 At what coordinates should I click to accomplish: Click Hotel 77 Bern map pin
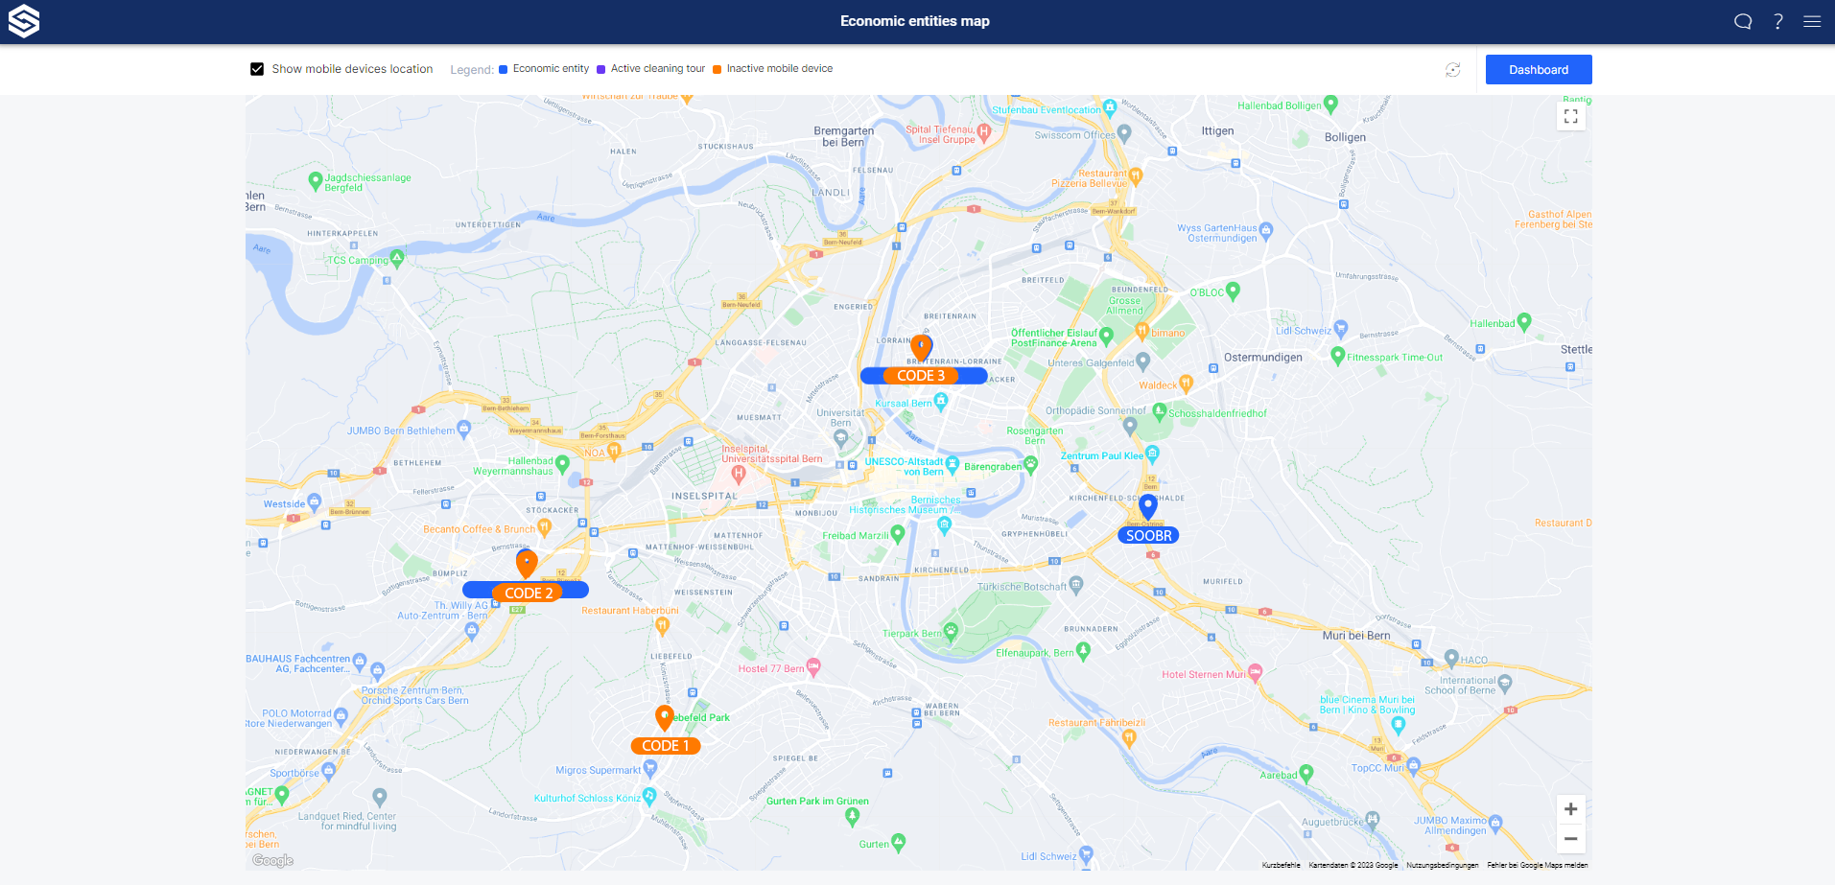(813, 666)
